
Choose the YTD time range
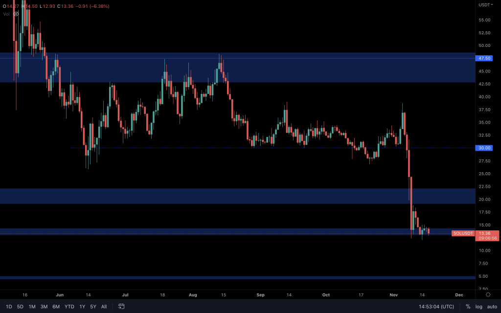[x=69, y=306]
